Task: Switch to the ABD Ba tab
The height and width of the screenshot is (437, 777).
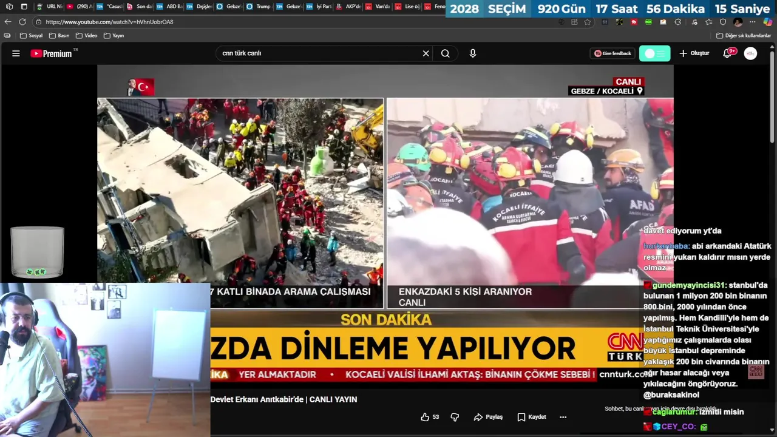Action: 169,7
